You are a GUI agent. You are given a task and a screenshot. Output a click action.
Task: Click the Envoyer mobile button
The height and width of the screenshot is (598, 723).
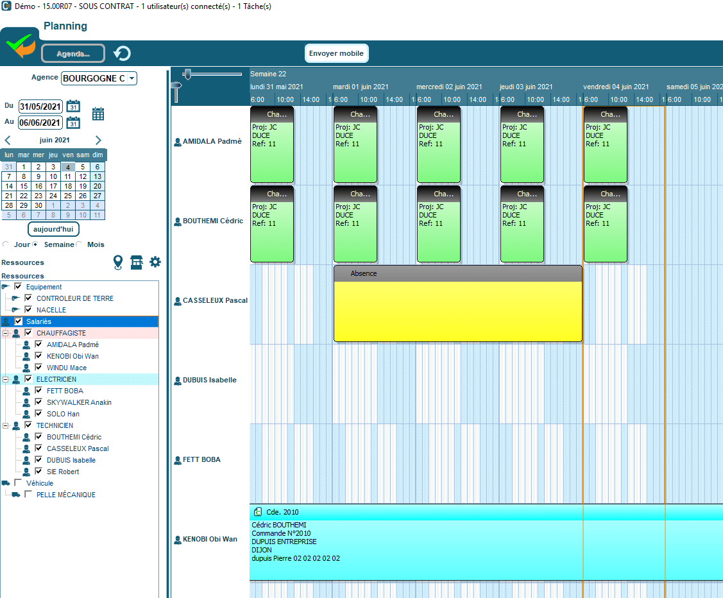[336, 53]
